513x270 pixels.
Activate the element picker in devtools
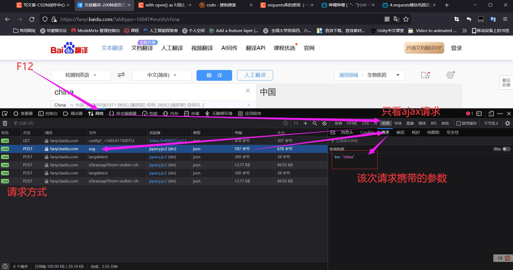pos(5,114)
